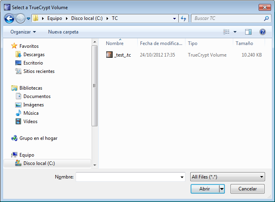The width and height of the screenshot is (275, 202).
Task: Open the All Files (*.*) filter dropdown
Action: coord(228,177)
